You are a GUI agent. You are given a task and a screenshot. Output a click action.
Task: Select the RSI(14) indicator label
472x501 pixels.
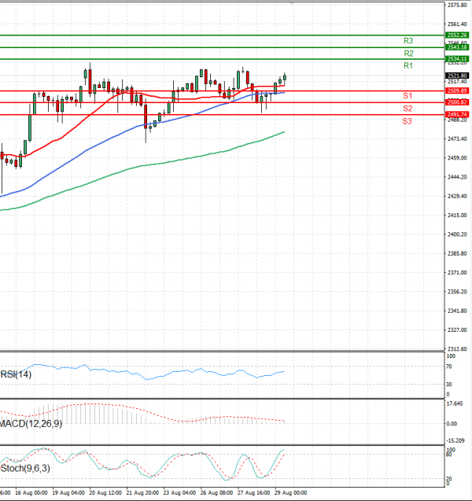pyautogui.click(x=17, y=374)
